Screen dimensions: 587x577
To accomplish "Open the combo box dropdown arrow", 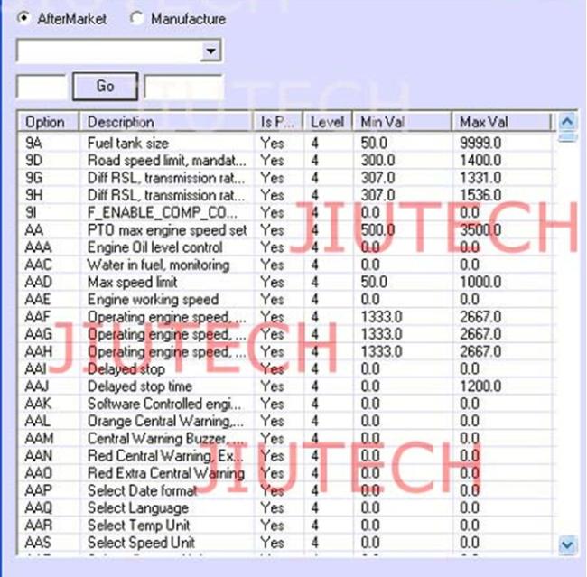I will pyautogui.click(x=211, y=51).
